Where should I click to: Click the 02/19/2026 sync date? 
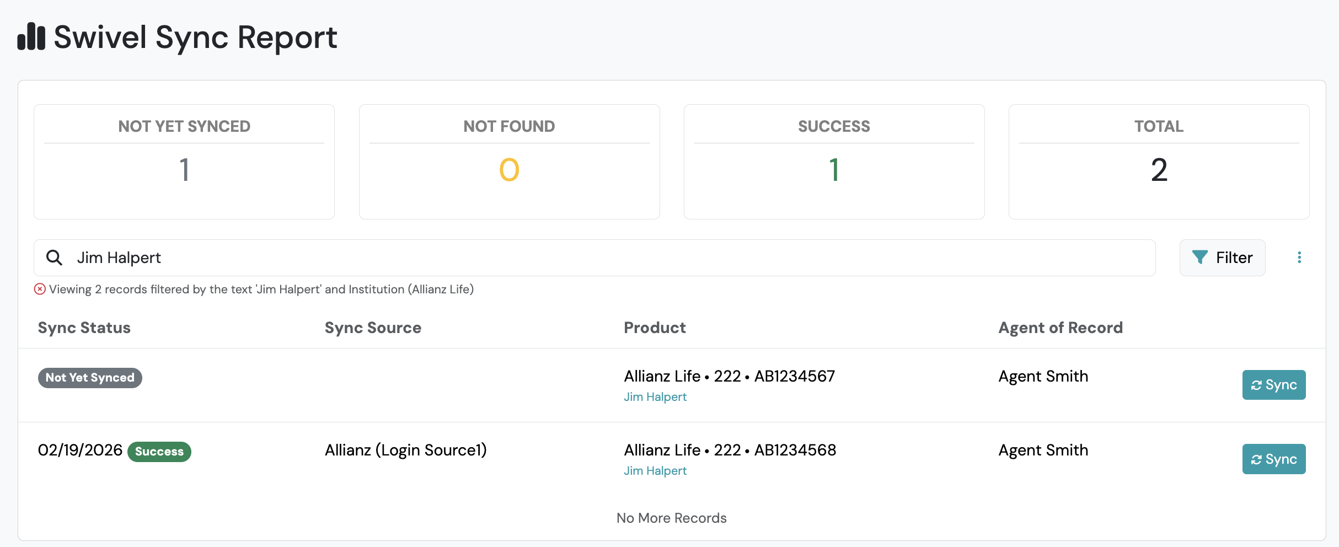80,450
